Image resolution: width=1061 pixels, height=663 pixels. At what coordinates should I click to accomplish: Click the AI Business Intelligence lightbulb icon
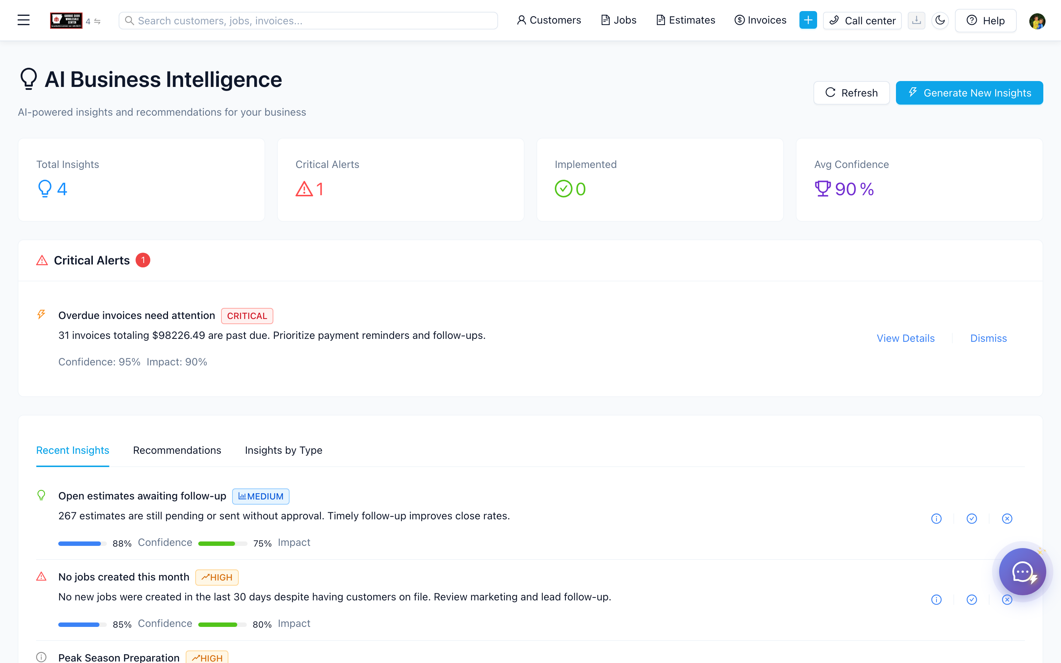(29, 79)
